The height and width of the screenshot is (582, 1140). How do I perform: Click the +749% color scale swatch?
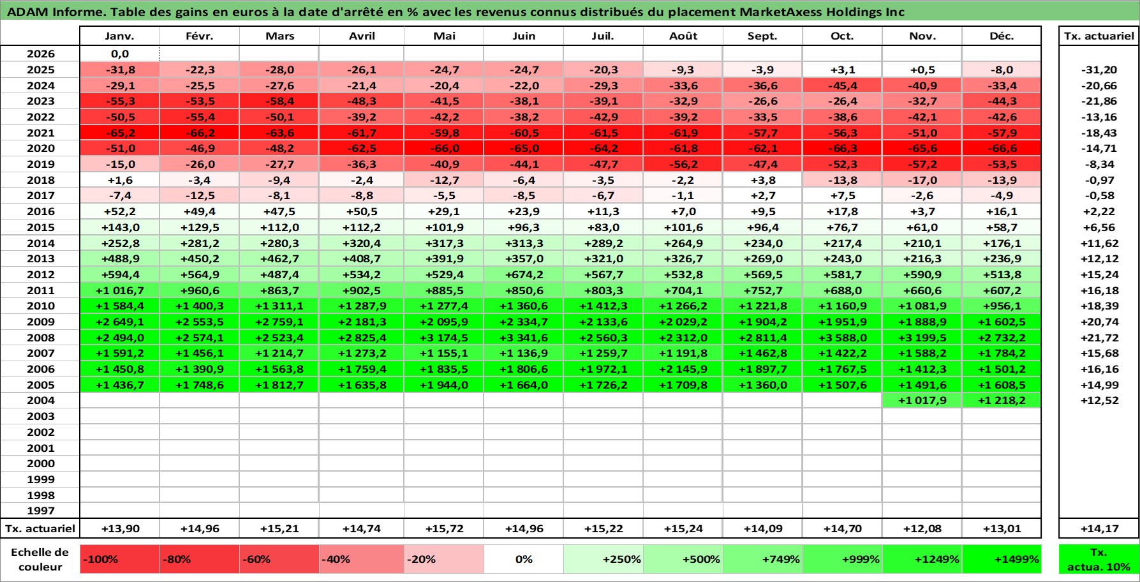point(763,559)
